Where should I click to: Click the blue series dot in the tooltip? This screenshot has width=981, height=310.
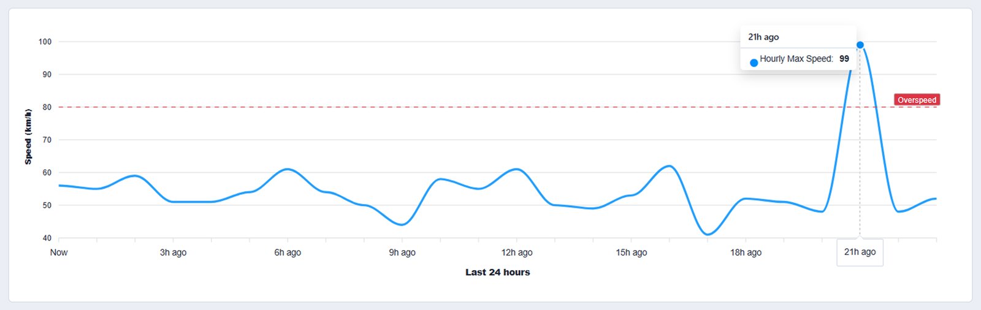tap(754, 62)
